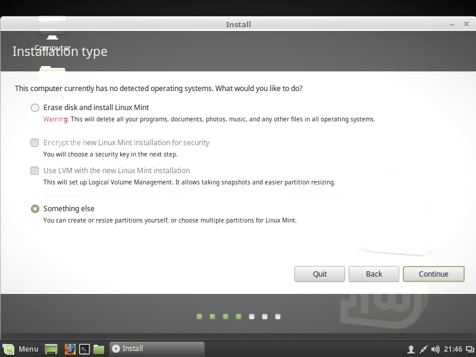476x357 pixels.
Task: Select 'Erase disk and install Linux Mint' option
Action: pyautogui.click(x=35, y=108)
